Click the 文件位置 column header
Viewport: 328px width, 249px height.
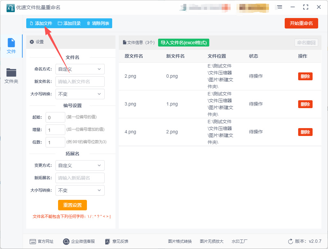click(217, 56)
